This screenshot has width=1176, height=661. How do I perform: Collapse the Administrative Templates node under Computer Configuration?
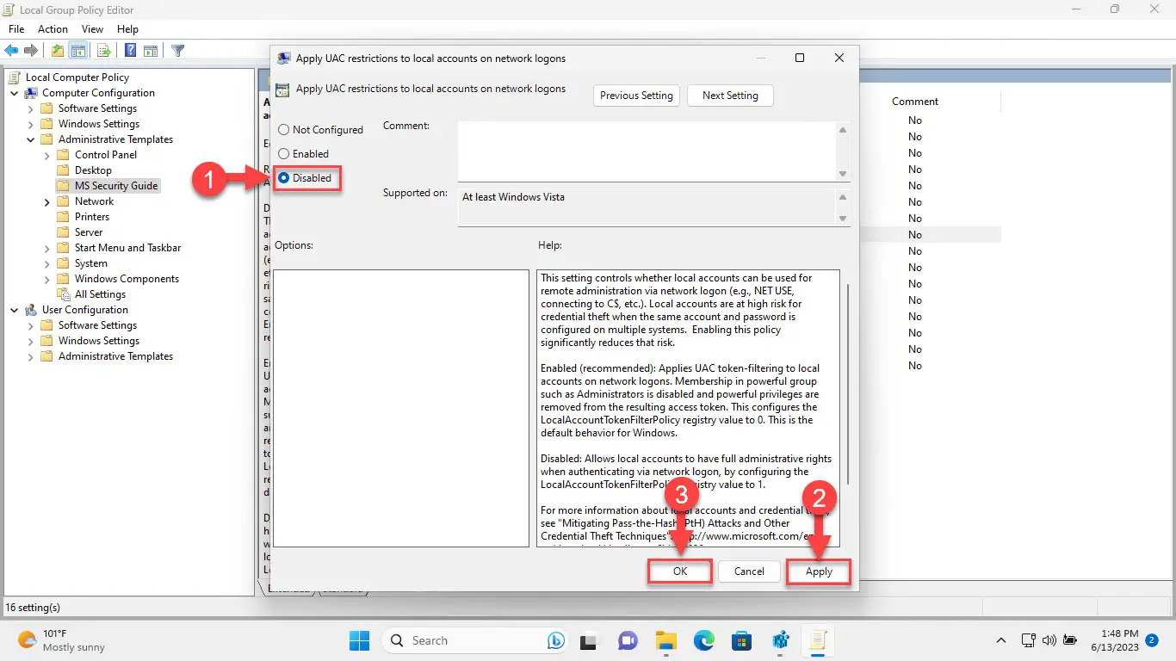click(31, 139)
